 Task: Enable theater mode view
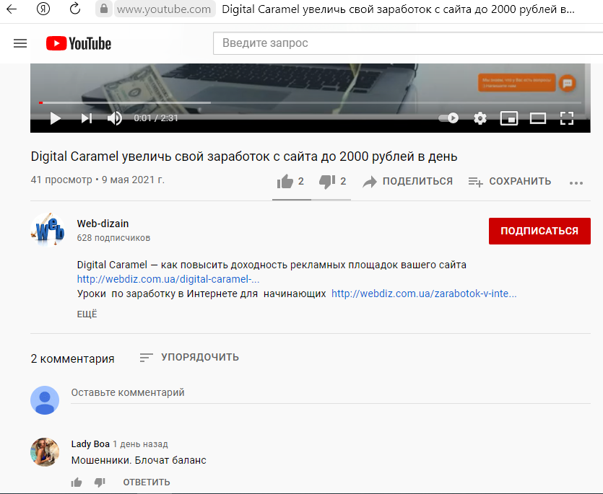[537, 118]
